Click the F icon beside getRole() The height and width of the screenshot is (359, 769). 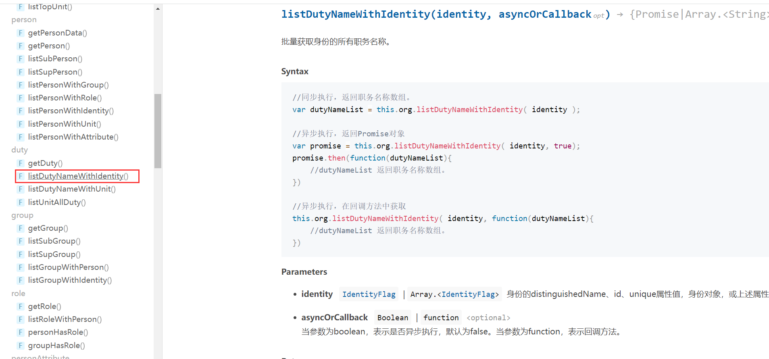tap(21, 306)
